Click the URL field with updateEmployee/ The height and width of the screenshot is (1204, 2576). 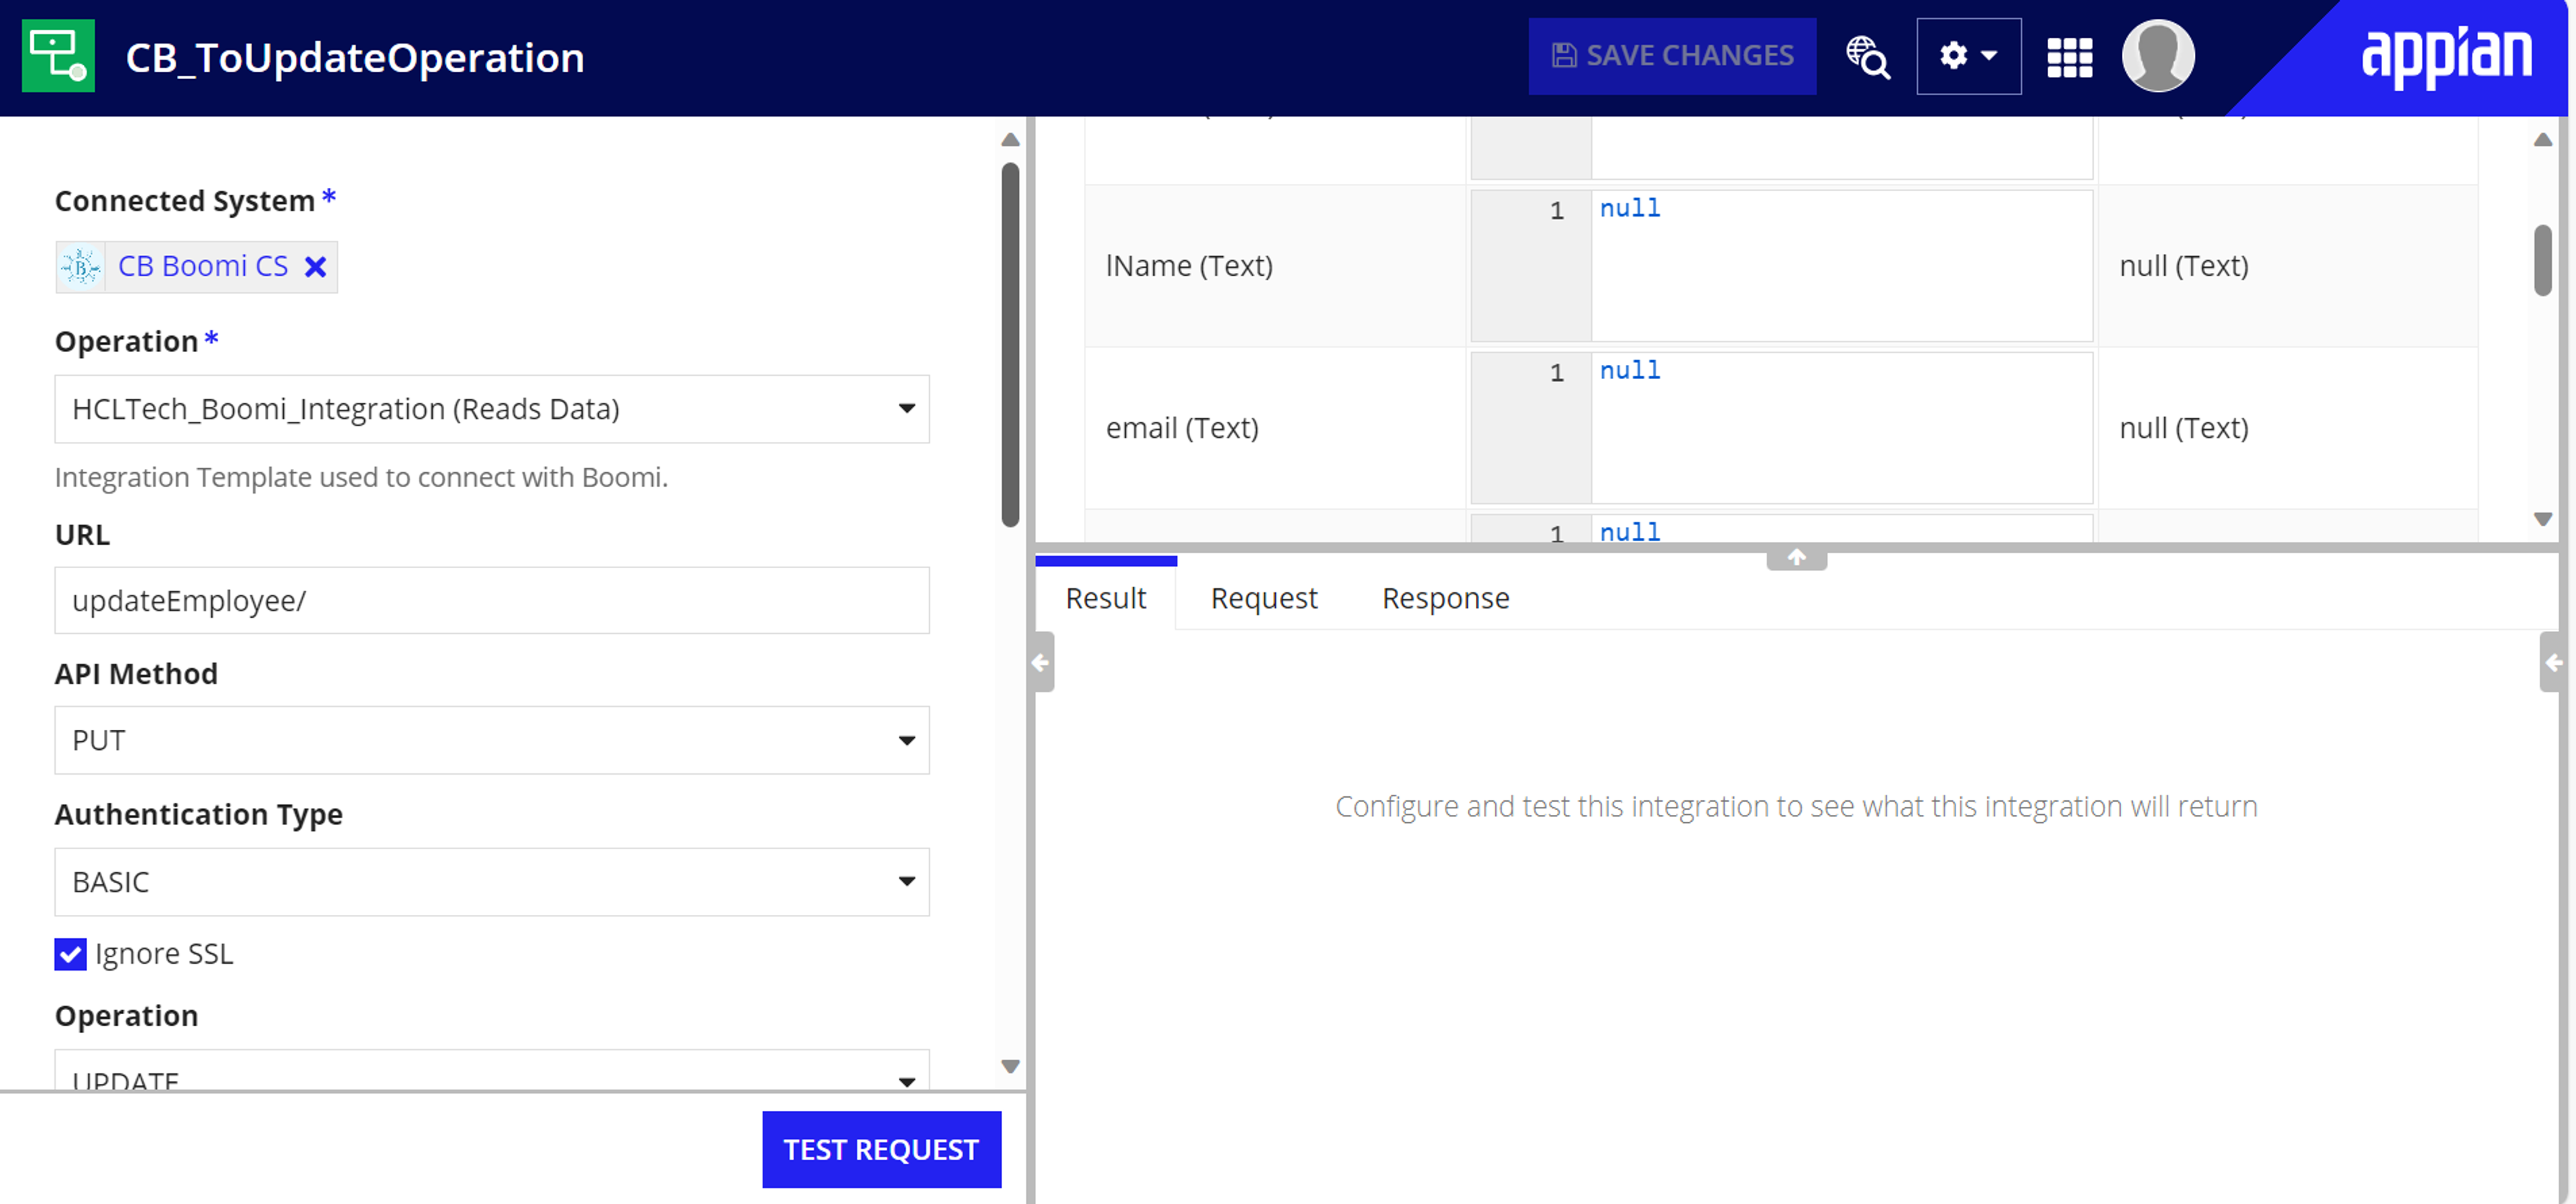(x=492, y=600)
